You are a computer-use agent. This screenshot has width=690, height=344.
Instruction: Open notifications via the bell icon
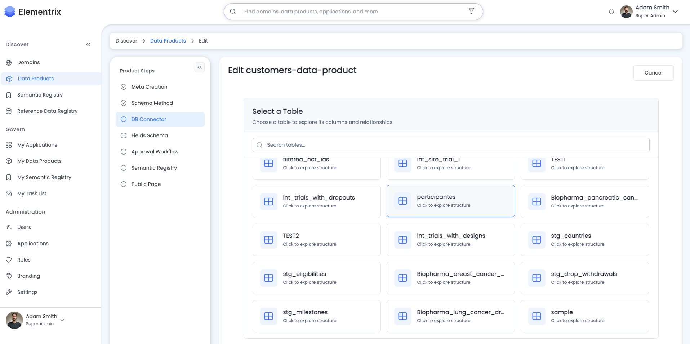(611, 11)
